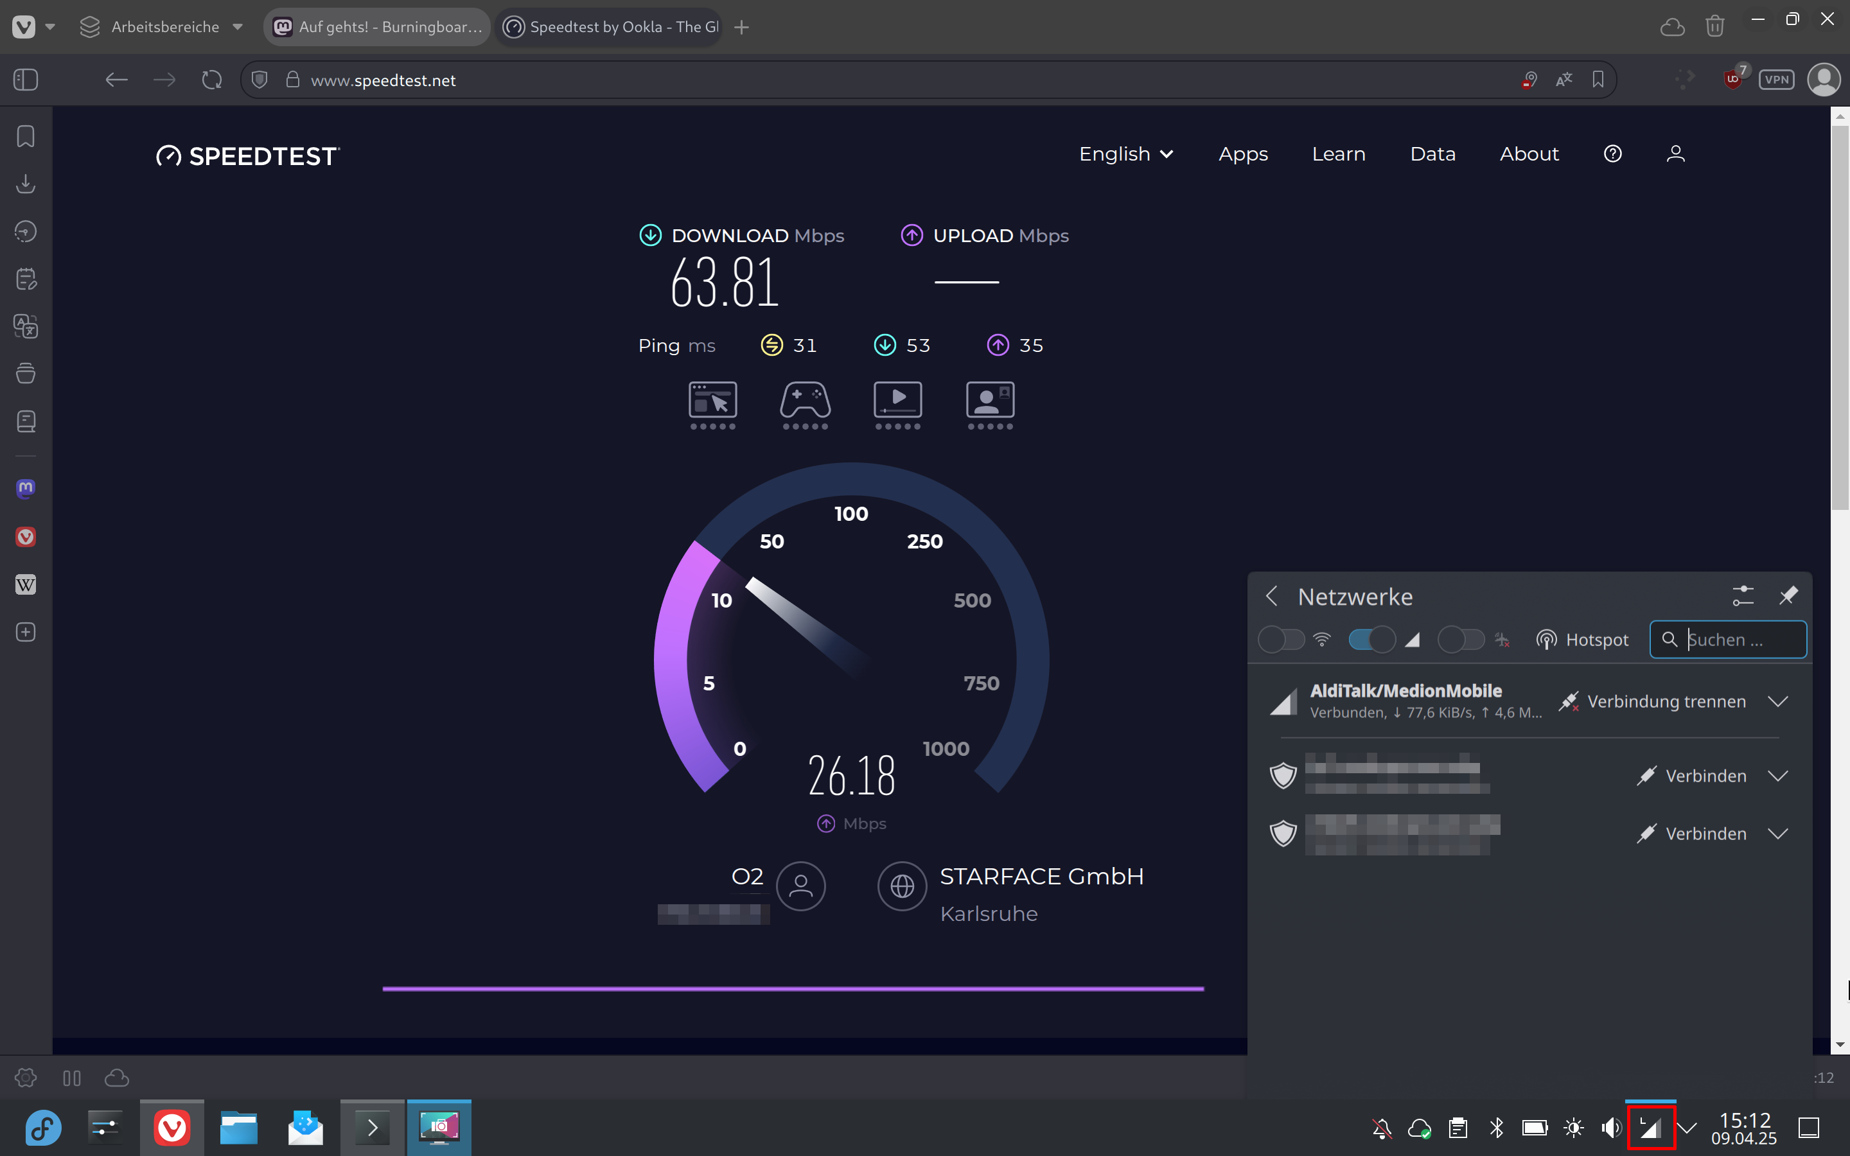Open the Apps menu item

(1242, 153)
